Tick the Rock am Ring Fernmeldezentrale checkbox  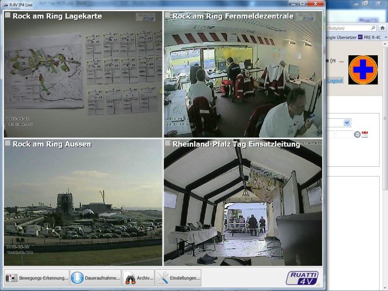[167, 16]
